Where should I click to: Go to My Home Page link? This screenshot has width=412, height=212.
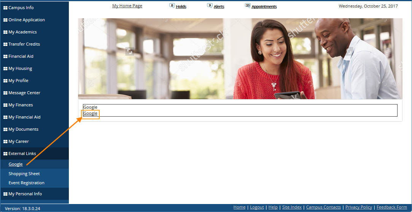click(x=127, y=6)
